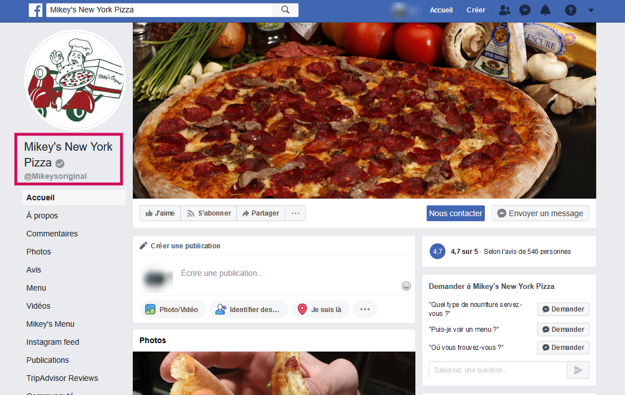This screenshot has width=625, height=395.
Task: Open the Messenger icon in top bar
Action: tap(525, 10)
